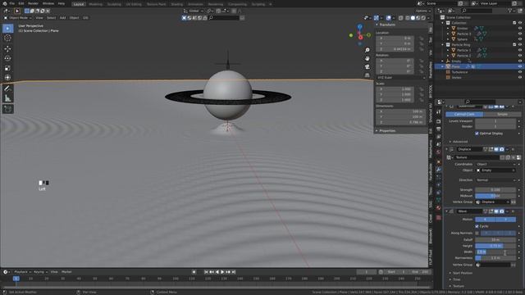Select Simple subdivision type
The image size is (525, 295).
[502, 115]
